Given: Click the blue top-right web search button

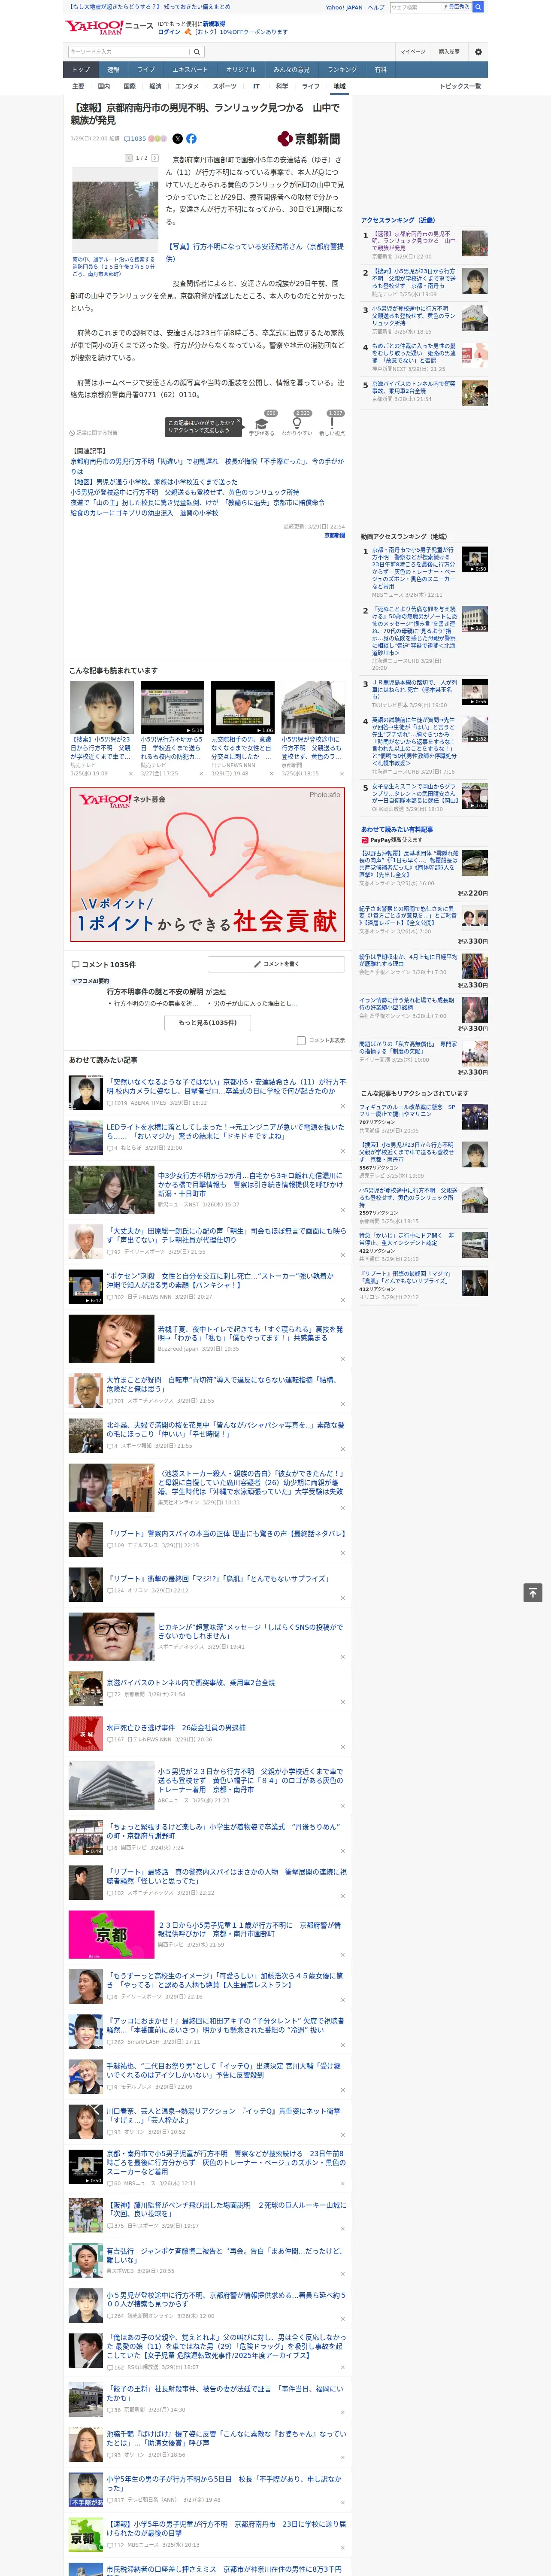Looking at the screenshot, I should coord(478,7).
